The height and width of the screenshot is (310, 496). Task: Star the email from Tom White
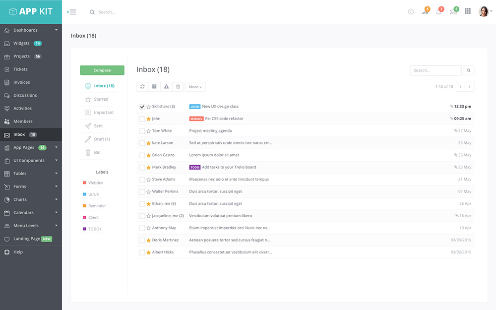coord(149,130)
